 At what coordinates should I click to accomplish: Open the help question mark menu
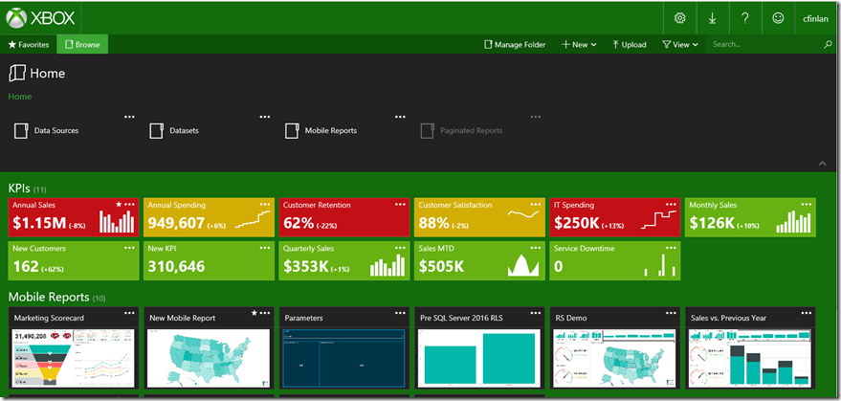point(745,18)
